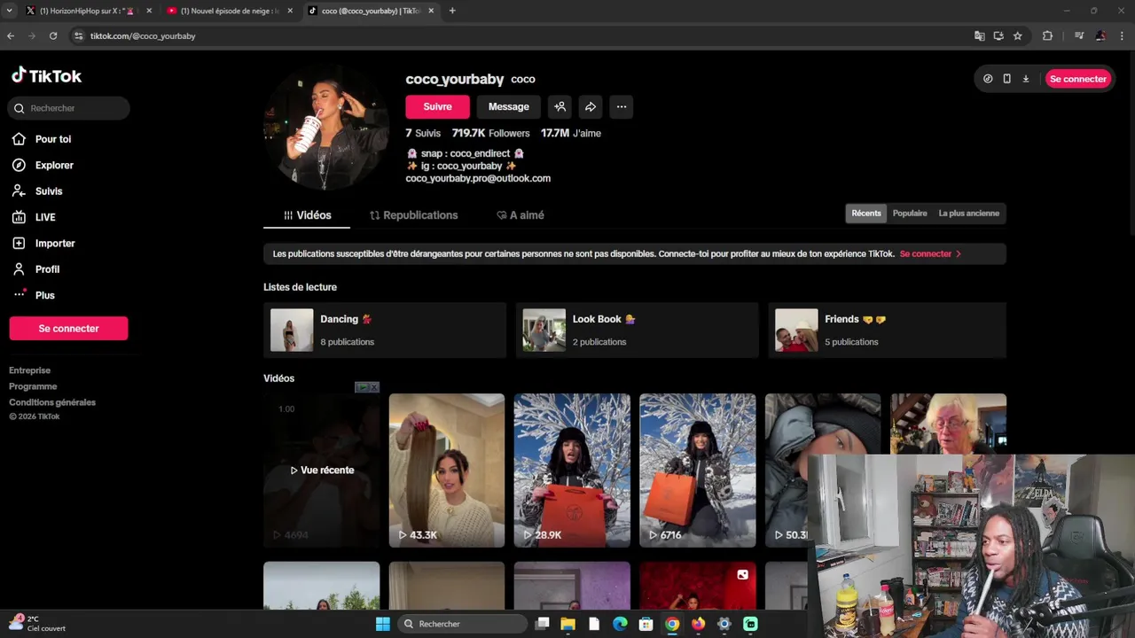The image size is (1135, 638).
Task: Click the suggested accounts icon beside Message
Action: pos(560,106)
